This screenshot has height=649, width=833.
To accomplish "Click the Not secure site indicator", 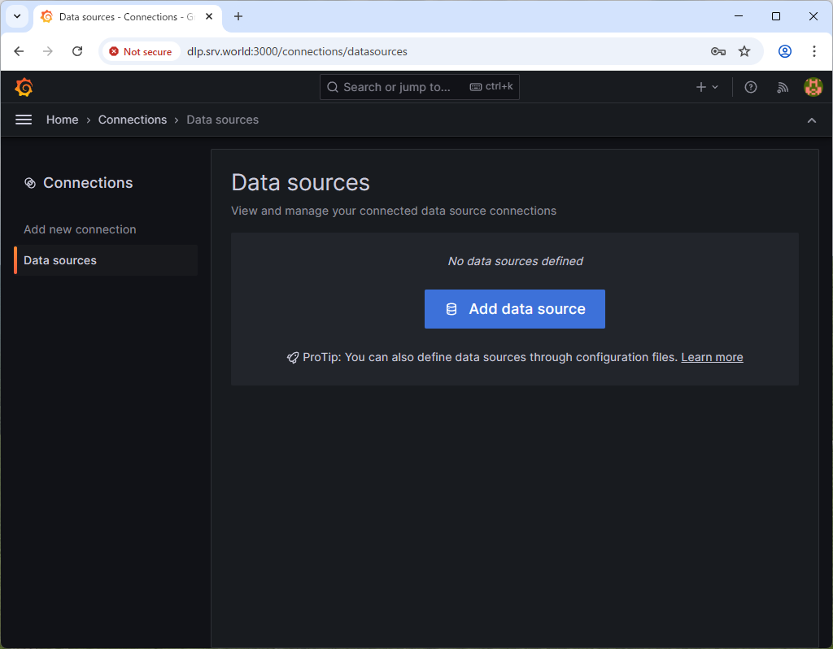I will [x=141, y=51].
